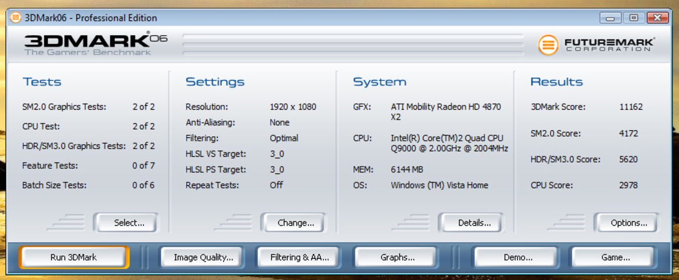679x280 pixels.
Task: Click the Feature Tests count 0 of 7
Action: (144, 165)
